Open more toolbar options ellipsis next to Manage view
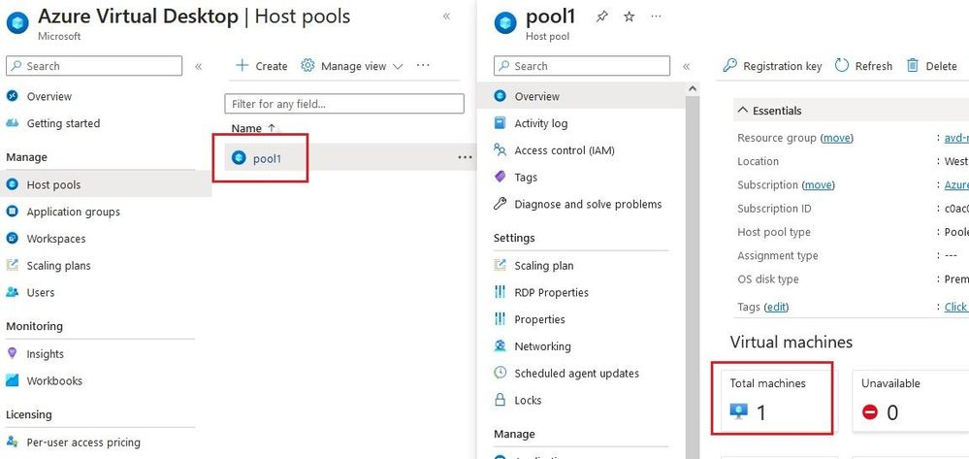969x459 pixels. (423, 65)
